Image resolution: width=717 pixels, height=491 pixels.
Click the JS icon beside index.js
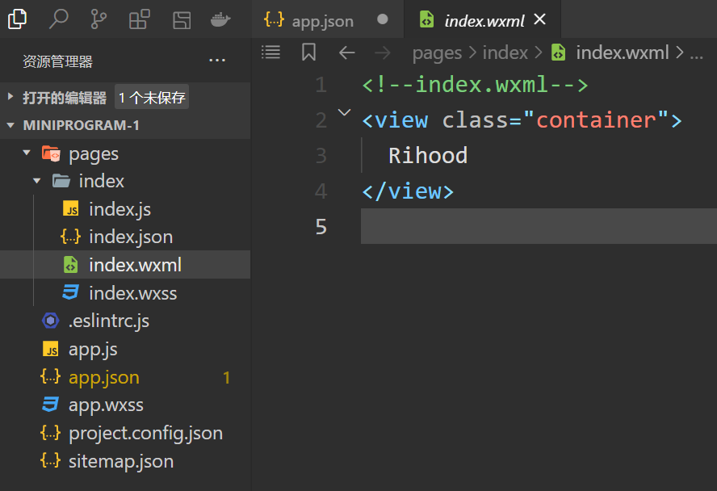70,209
